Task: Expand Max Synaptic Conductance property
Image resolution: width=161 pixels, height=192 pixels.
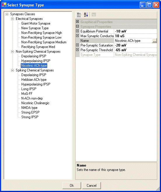Action: coord(77,36)
